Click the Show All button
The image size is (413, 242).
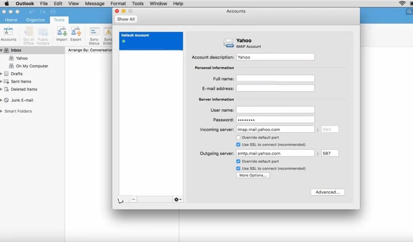126,19
